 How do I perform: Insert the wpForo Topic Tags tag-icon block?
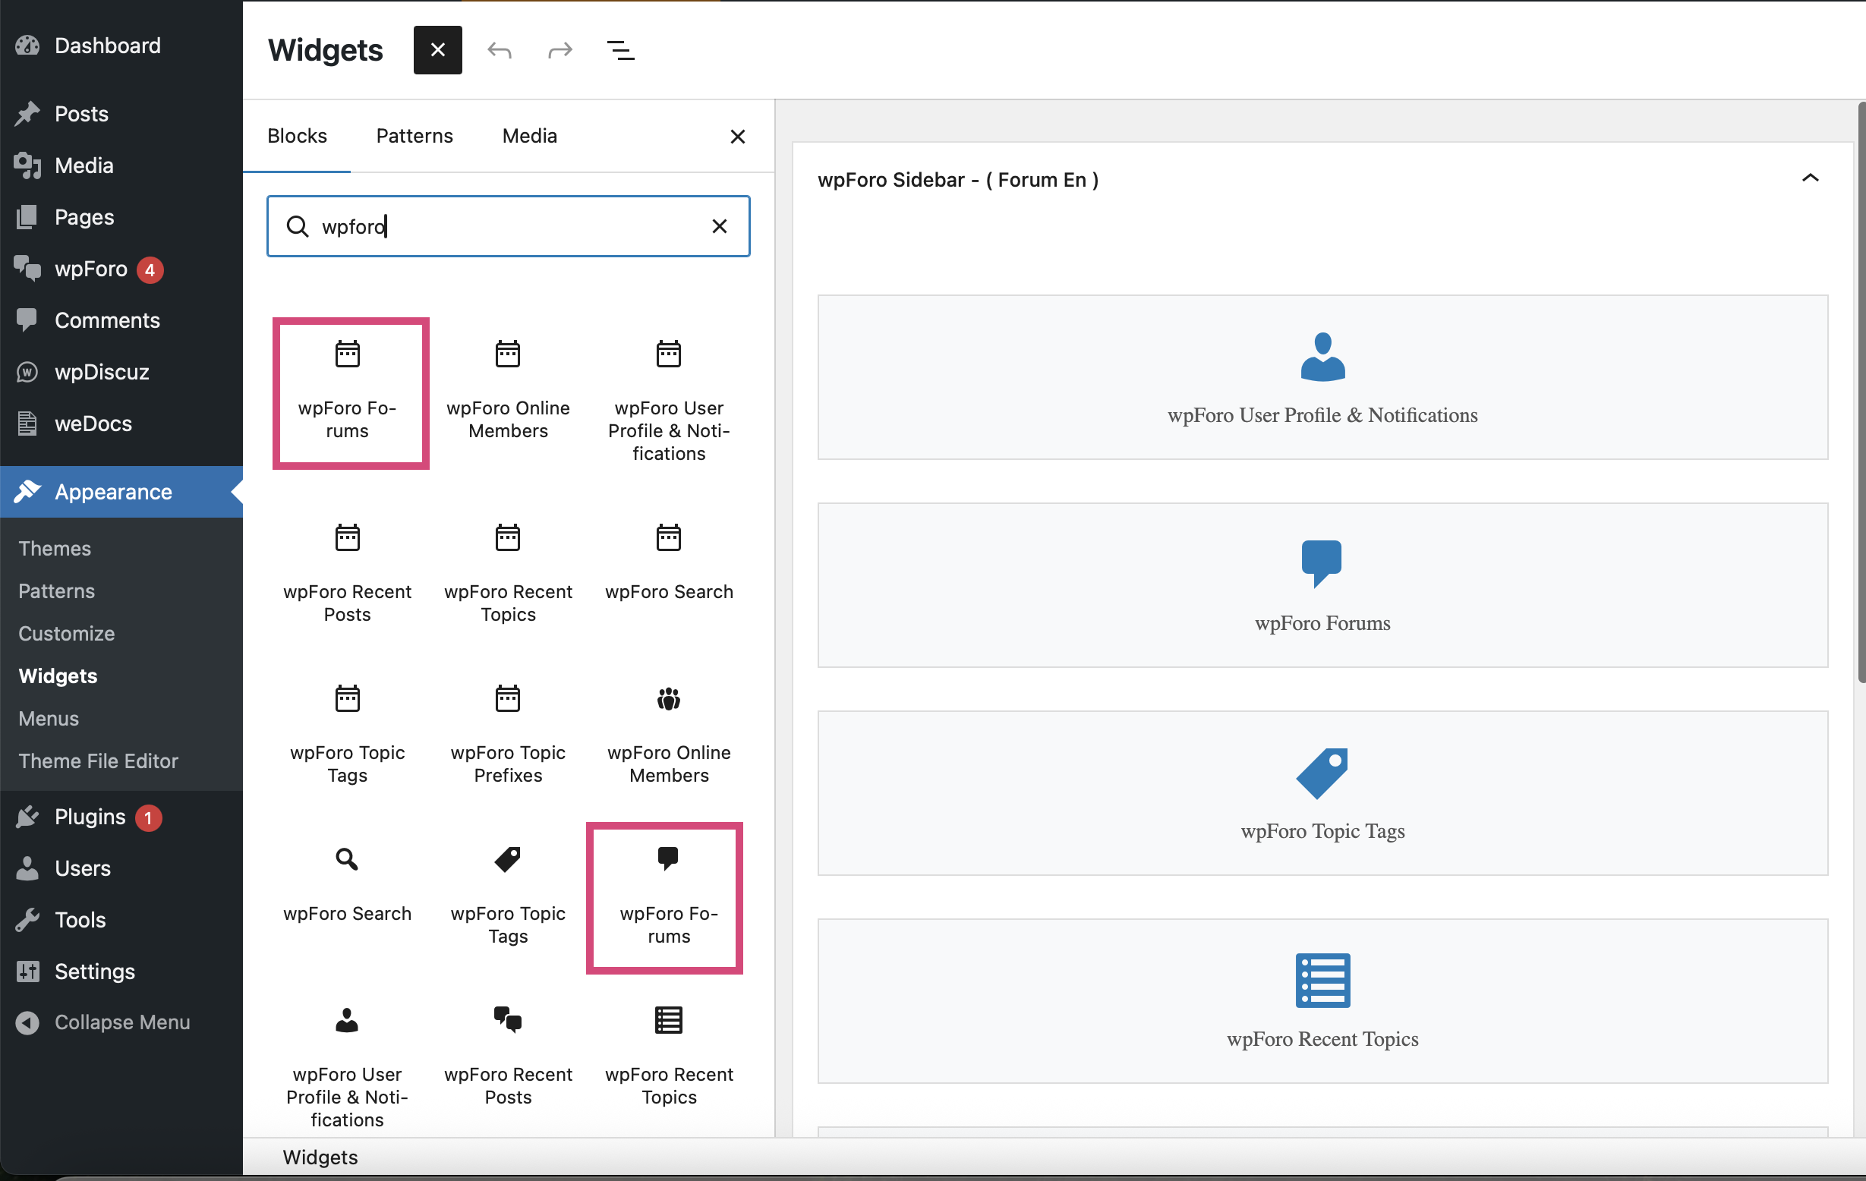(508, 895)
